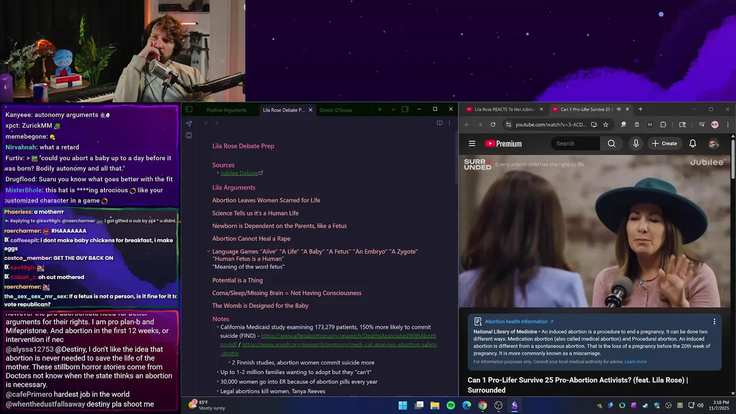Image resolution: width=736 pixels, height=414 pixels.
Task: Open ansirh.org medi-cal analyses link
Action: 328,348
